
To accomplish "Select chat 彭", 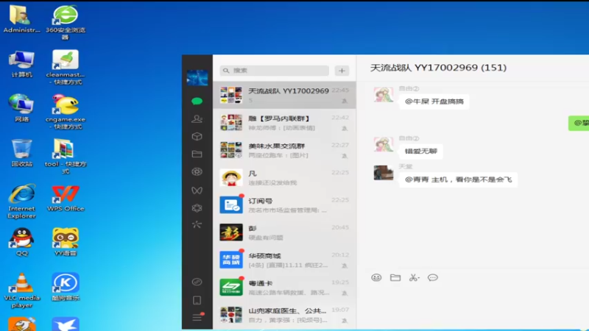I will tap(284, 232).
